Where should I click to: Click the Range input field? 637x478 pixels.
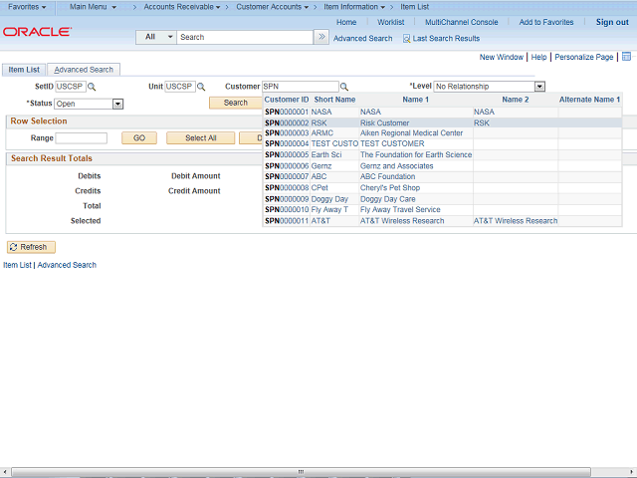(x=82, y=138)
